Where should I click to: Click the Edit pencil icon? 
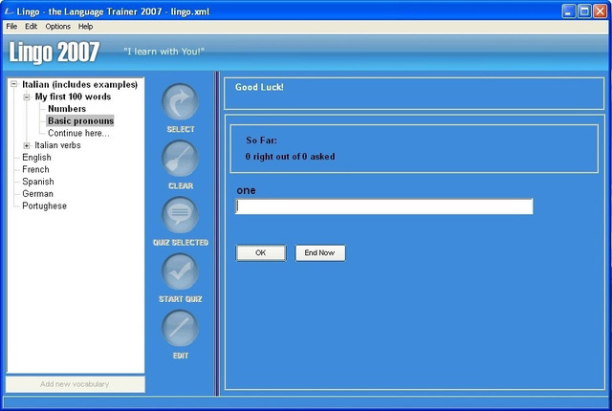click(x=180, y=328)
